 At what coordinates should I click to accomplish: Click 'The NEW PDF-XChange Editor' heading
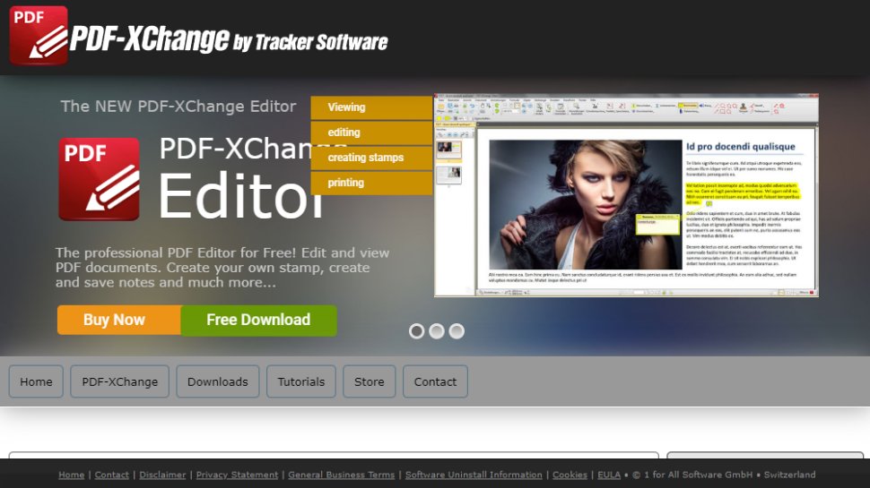pos(178,107)
